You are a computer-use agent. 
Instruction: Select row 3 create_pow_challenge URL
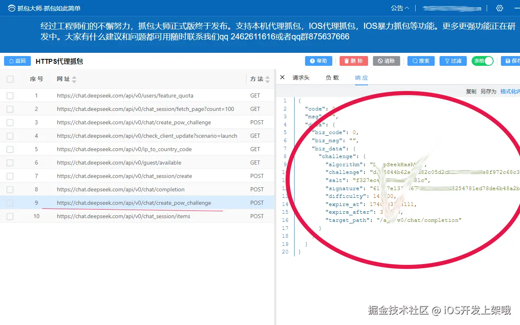pos(134,123)
